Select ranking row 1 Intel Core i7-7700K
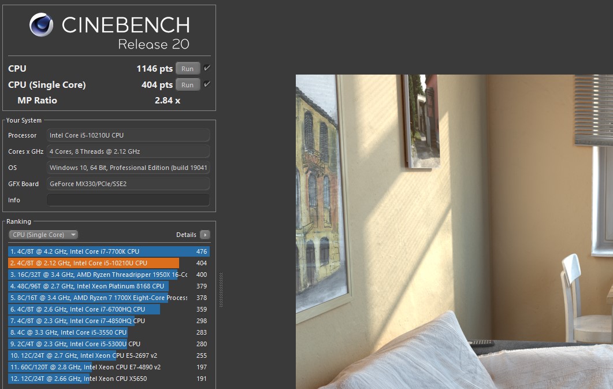This screenshot has height=389, width=613. coord(109,251)
